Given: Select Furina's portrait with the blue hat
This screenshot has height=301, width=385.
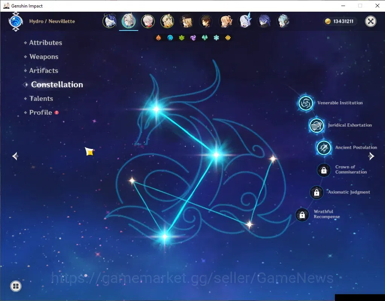Looking at the screenshot, I should tap(110, 21).
